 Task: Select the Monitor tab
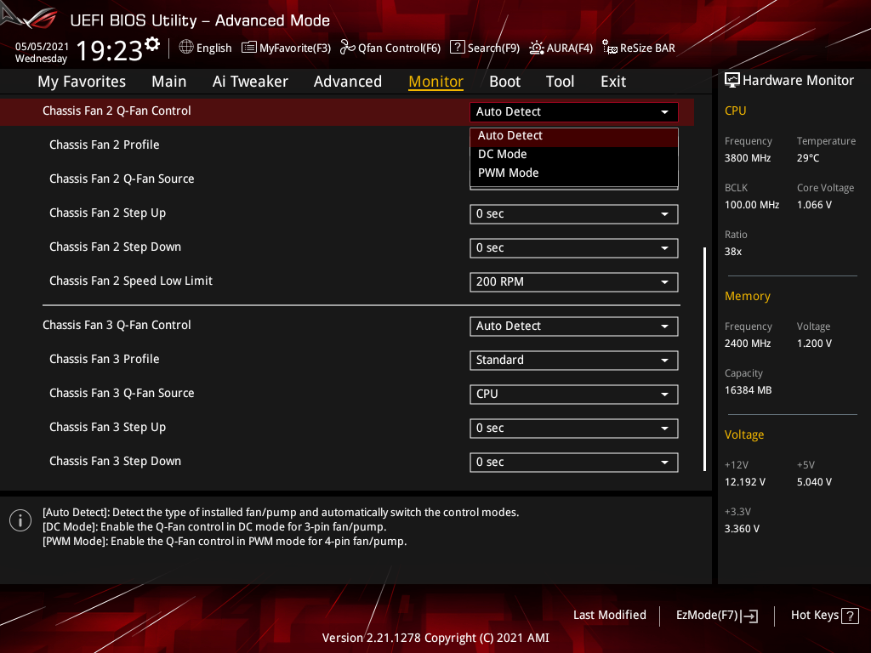click(x=435, y=82)
